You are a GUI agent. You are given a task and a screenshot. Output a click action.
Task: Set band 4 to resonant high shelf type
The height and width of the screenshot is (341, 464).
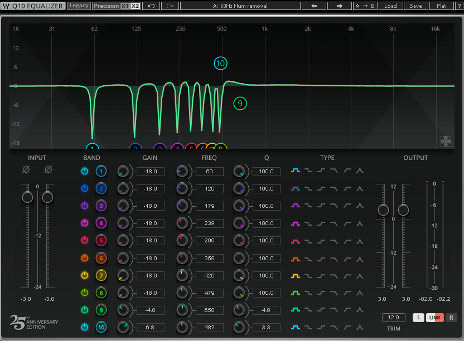(x=347, y=223)
